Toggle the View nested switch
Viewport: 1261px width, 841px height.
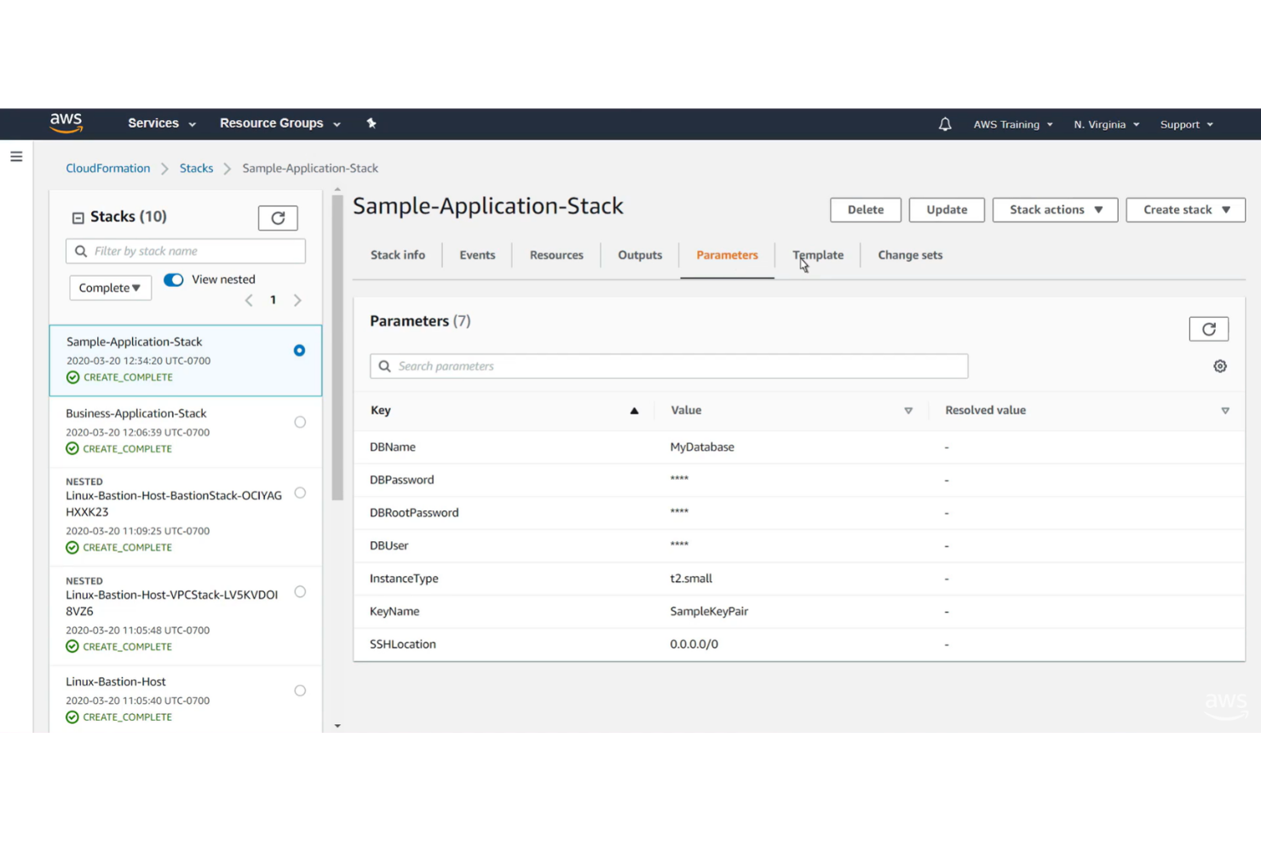(173, 279)
